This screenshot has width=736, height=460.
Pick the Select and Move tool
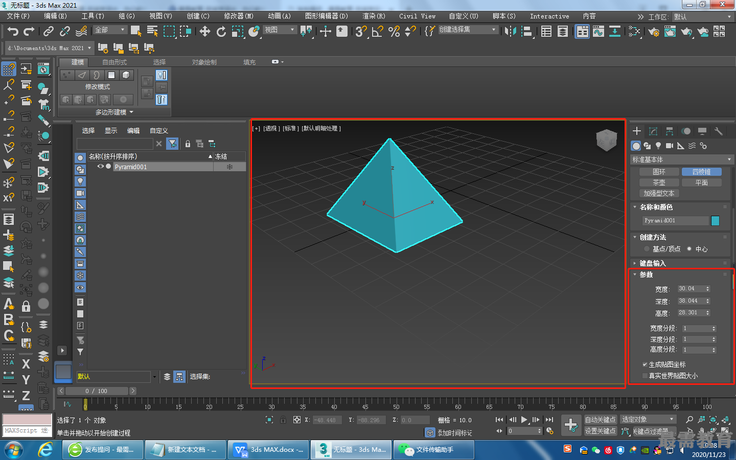click(205, 32)
